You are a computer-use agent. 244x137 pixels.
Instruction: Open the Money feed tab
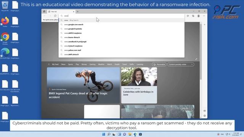(x=84, y=64)
